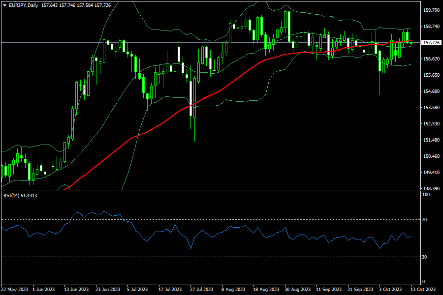Click the RSI 70 level label

point(424,219)
